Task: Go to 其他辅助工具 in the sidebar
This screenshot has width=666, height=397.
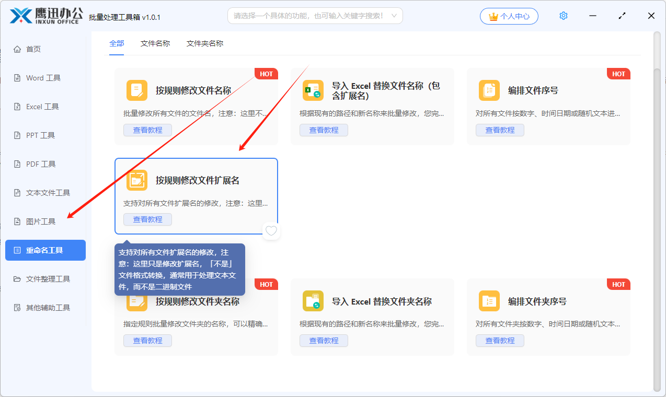Action: pyautogui.click(x=45, y=308)
